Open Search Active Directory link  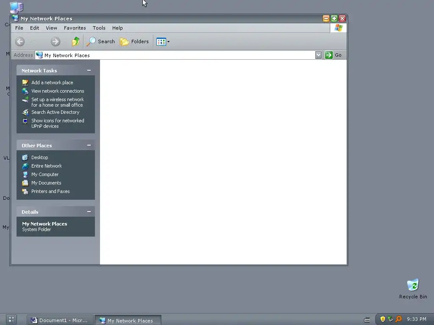tap(56, 112)
